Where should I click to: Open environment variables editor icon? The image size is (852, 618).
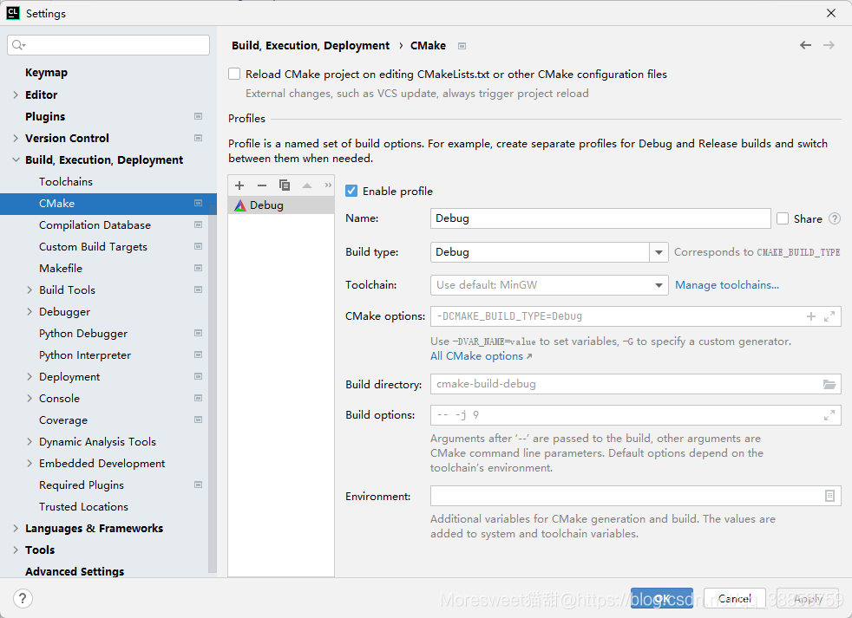point(829,496)
